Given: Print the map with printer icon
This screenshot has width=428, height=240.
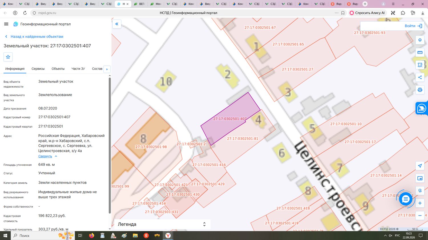Looking at the screenshot, I should [420, 90].
